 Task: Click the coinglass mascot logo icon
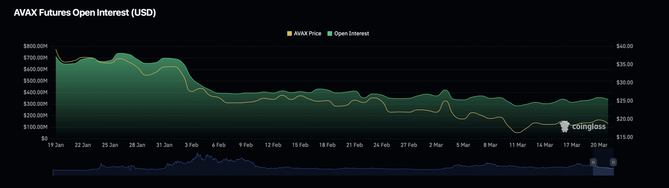click(565, 126)
